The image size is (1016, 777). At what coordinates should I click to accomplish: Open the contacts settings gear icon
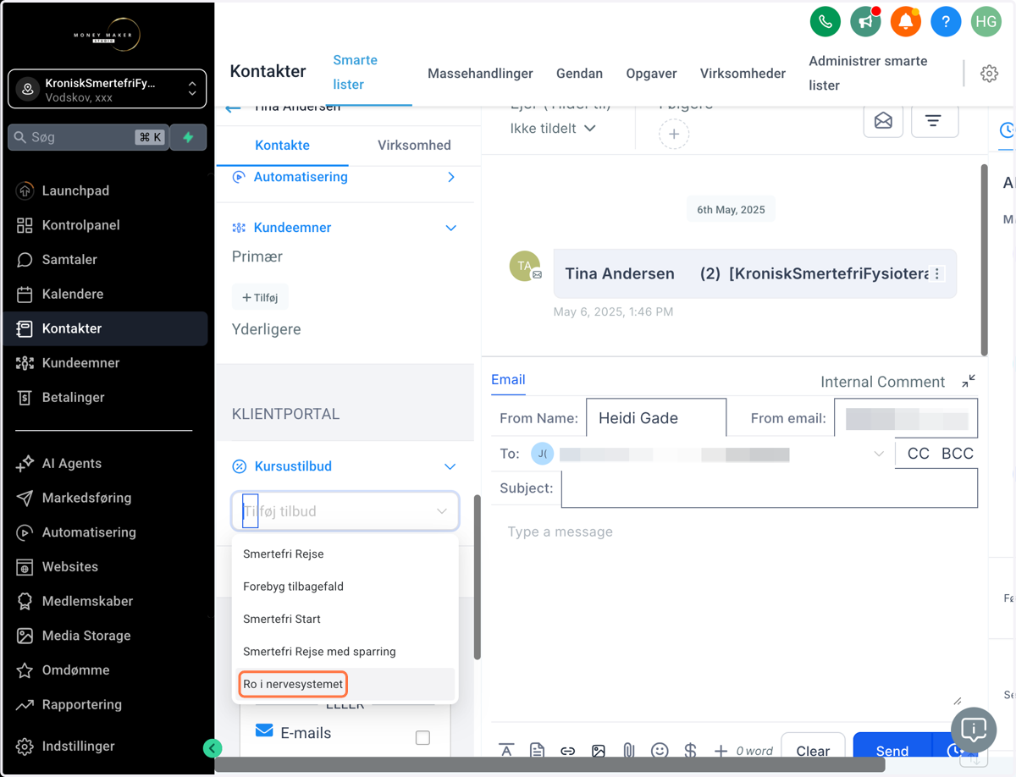click(x=989, y=74)
